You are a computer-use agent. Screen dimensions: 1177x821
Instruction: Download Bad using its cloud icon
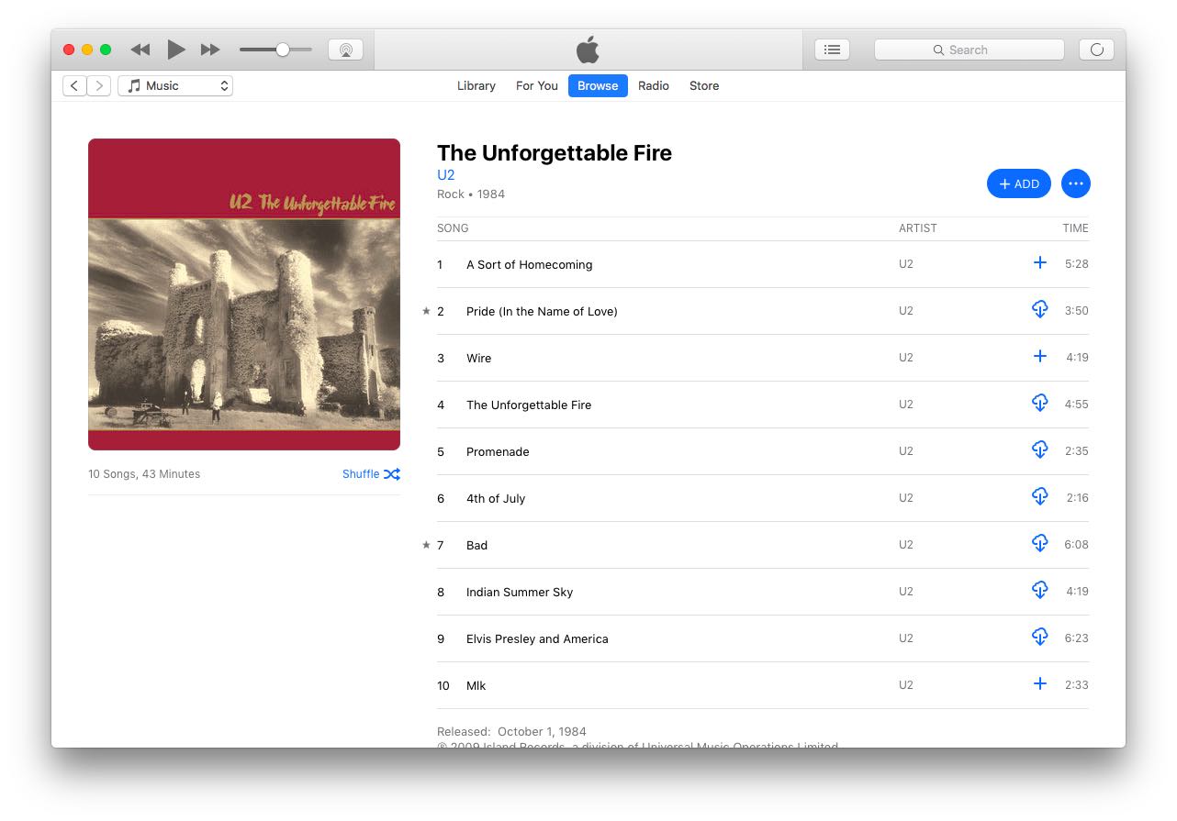pyautogui.click(x=1039, y=544)
